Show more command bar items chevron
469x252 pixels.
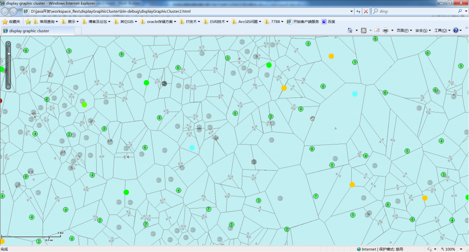point(466,28)
